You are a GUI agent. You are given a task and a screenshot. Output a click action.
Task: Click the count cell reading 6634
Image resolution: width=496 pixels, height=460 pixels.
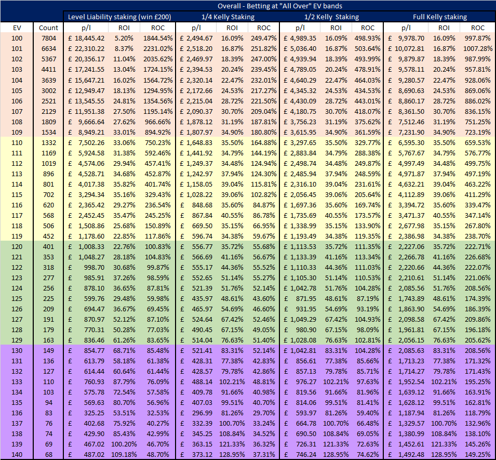[x=49, y=49]
